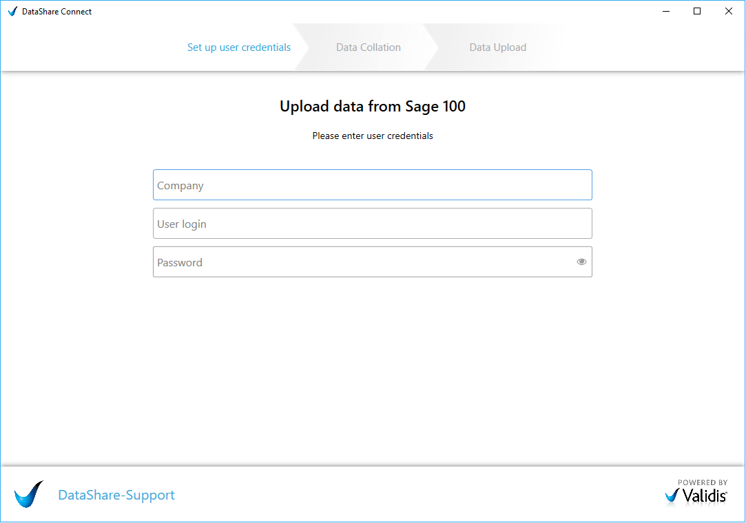This screenshot has height=523, width=746.
Task: Maximize the DataShare Connect window
Action: tap(697, 12)
